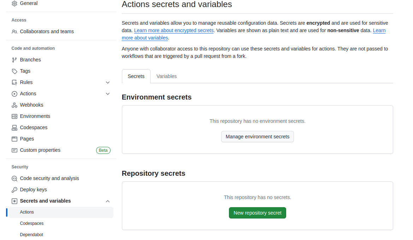413x240 pixels.
Task: Expand the Actions section chevron
Action: tap(108, 94)
